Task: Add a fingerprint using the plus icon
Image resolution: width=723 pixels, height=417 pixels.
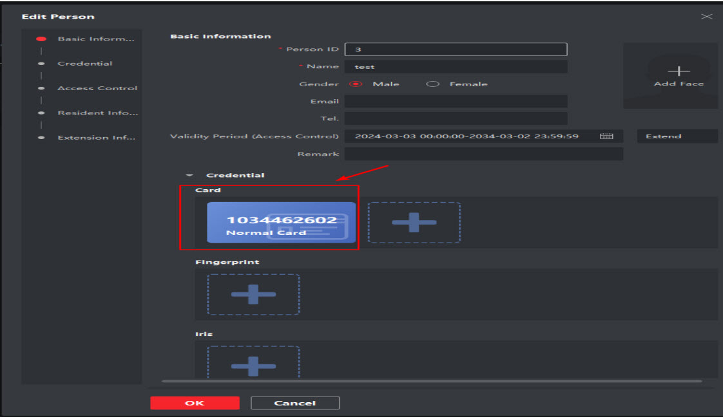Action: [253, 295]
